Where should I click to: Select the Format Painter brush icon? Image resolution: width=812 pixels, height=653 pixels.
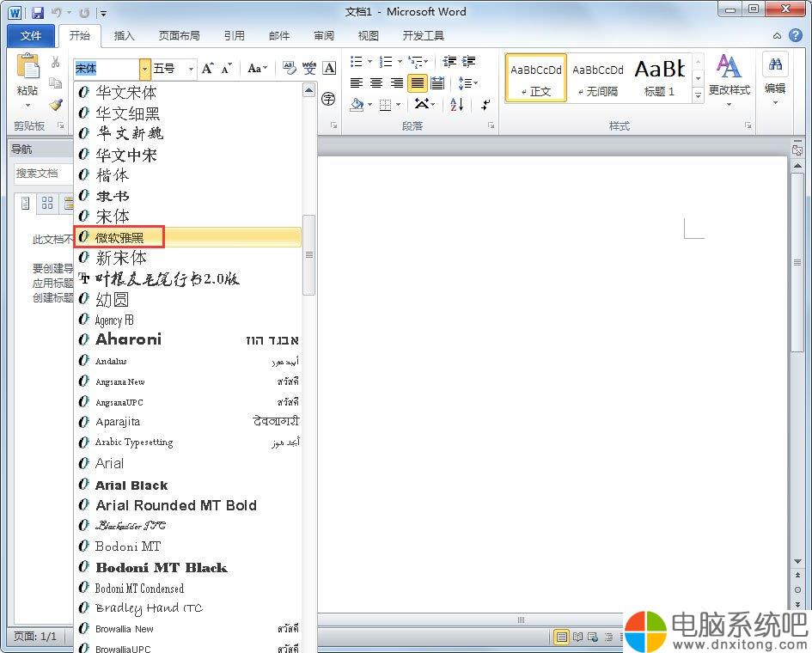pyautogui.click(x=55, y=104)
